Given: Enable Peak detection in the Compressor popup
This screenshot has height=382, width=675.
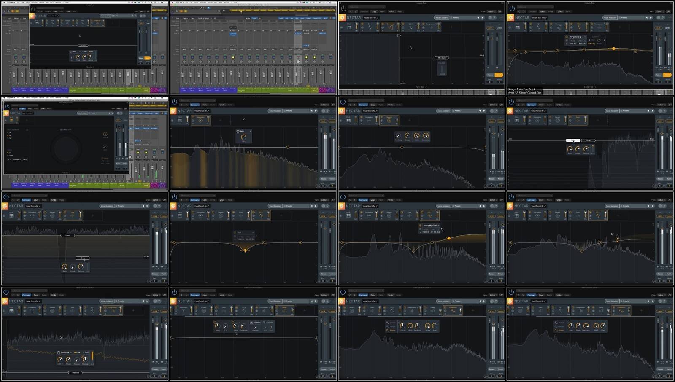Looking at the screenshot, I should [77, 352].
